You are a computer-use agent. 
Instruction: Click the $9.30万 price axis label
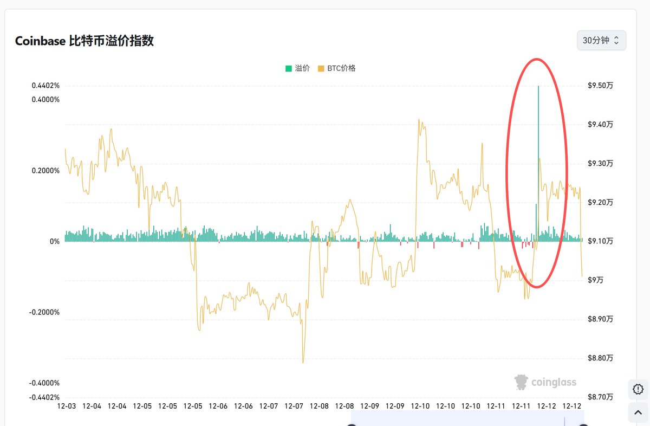pyautogui.click(x=601, y=164)
